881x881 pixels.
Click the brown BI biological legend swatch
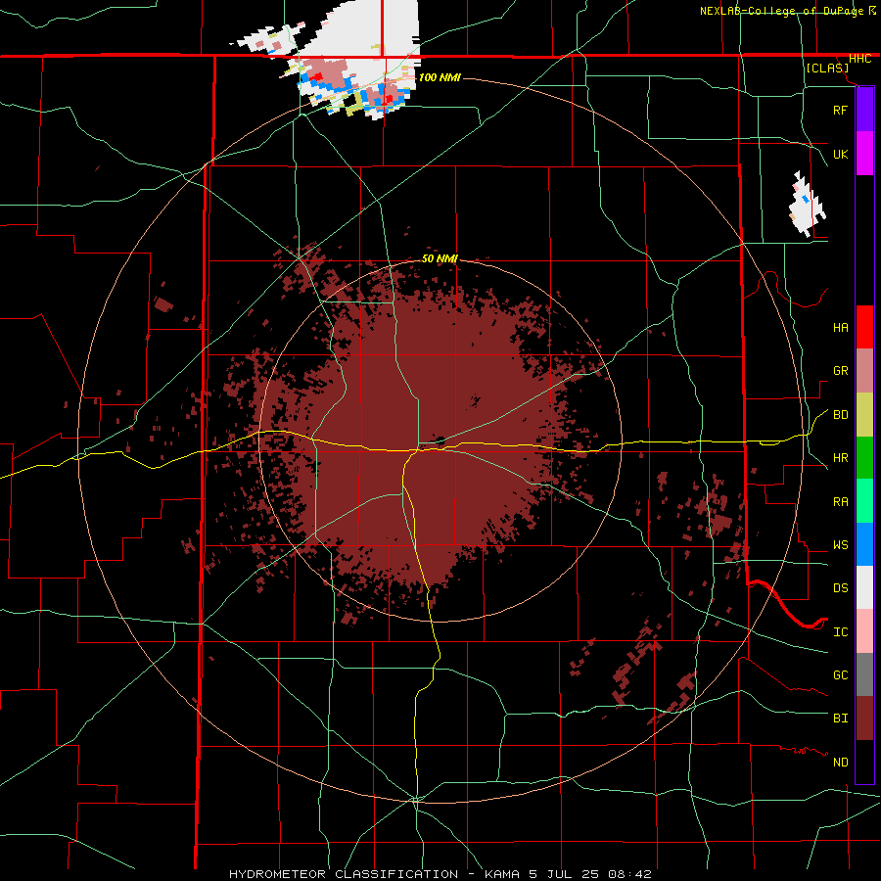coord(864,719)
